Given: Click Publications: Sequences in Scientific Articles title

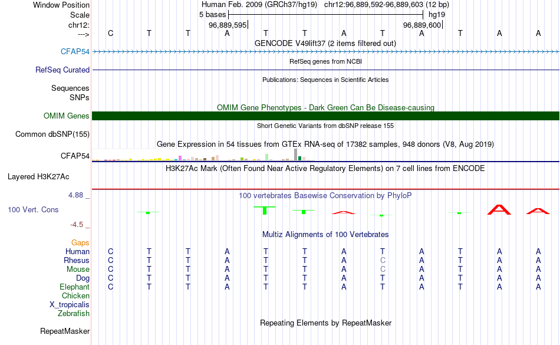Looking at the screenshot, I should pos(325,80).
